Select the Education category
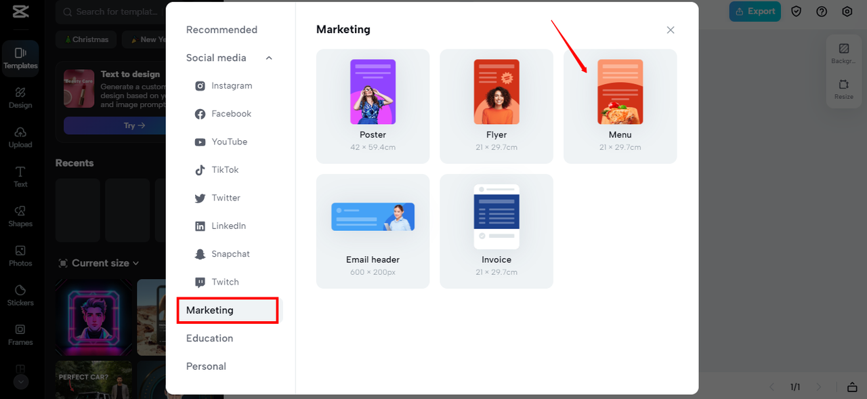This screenshot has height=399, width=867. point(209,338)
